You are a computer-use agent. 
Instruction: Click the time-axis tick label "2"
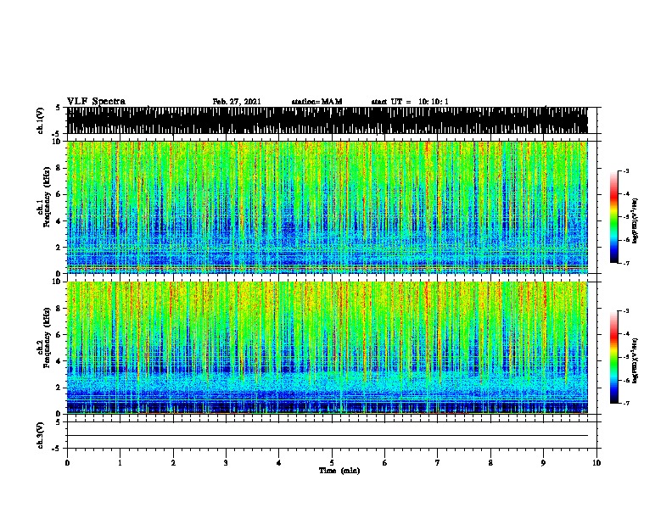[173, 463]
